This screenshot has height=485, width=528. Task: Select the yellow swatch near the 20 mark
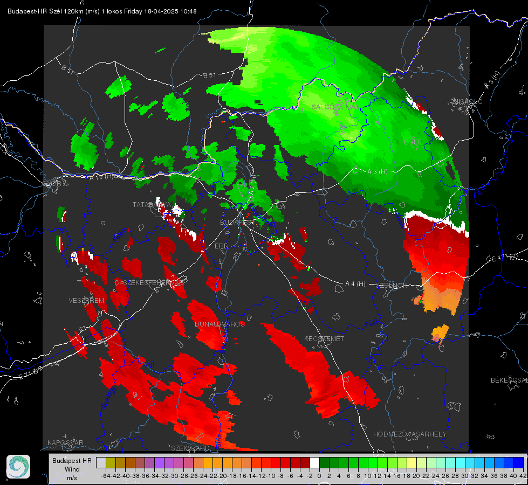(x=412, y=462)
